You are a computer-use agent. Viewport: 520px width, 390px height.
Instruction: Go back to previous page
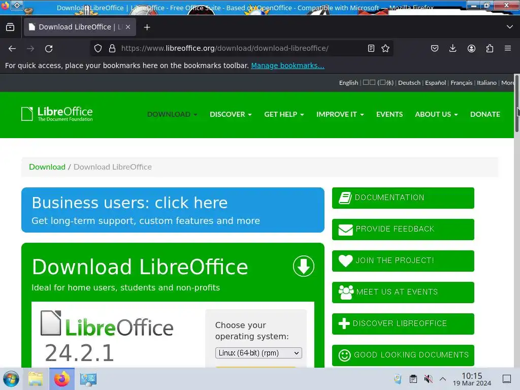tap(12, 48)
